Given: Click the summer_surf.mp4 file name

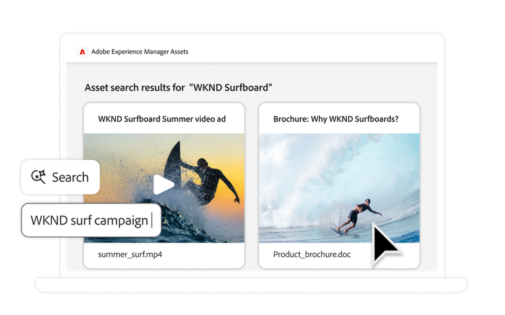Looking at the screenshot, I should (x=130, y=255).
